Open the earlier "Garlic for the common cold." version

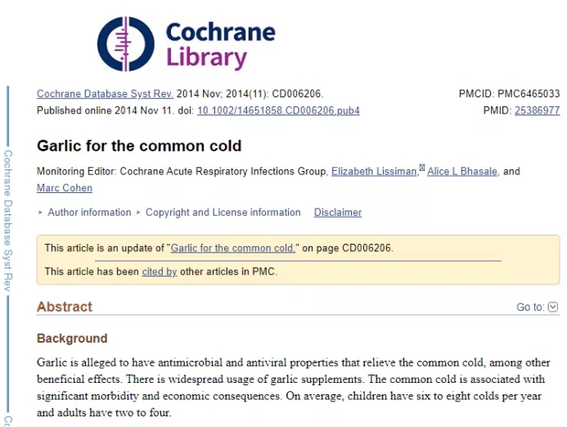[x=233, y=248]
